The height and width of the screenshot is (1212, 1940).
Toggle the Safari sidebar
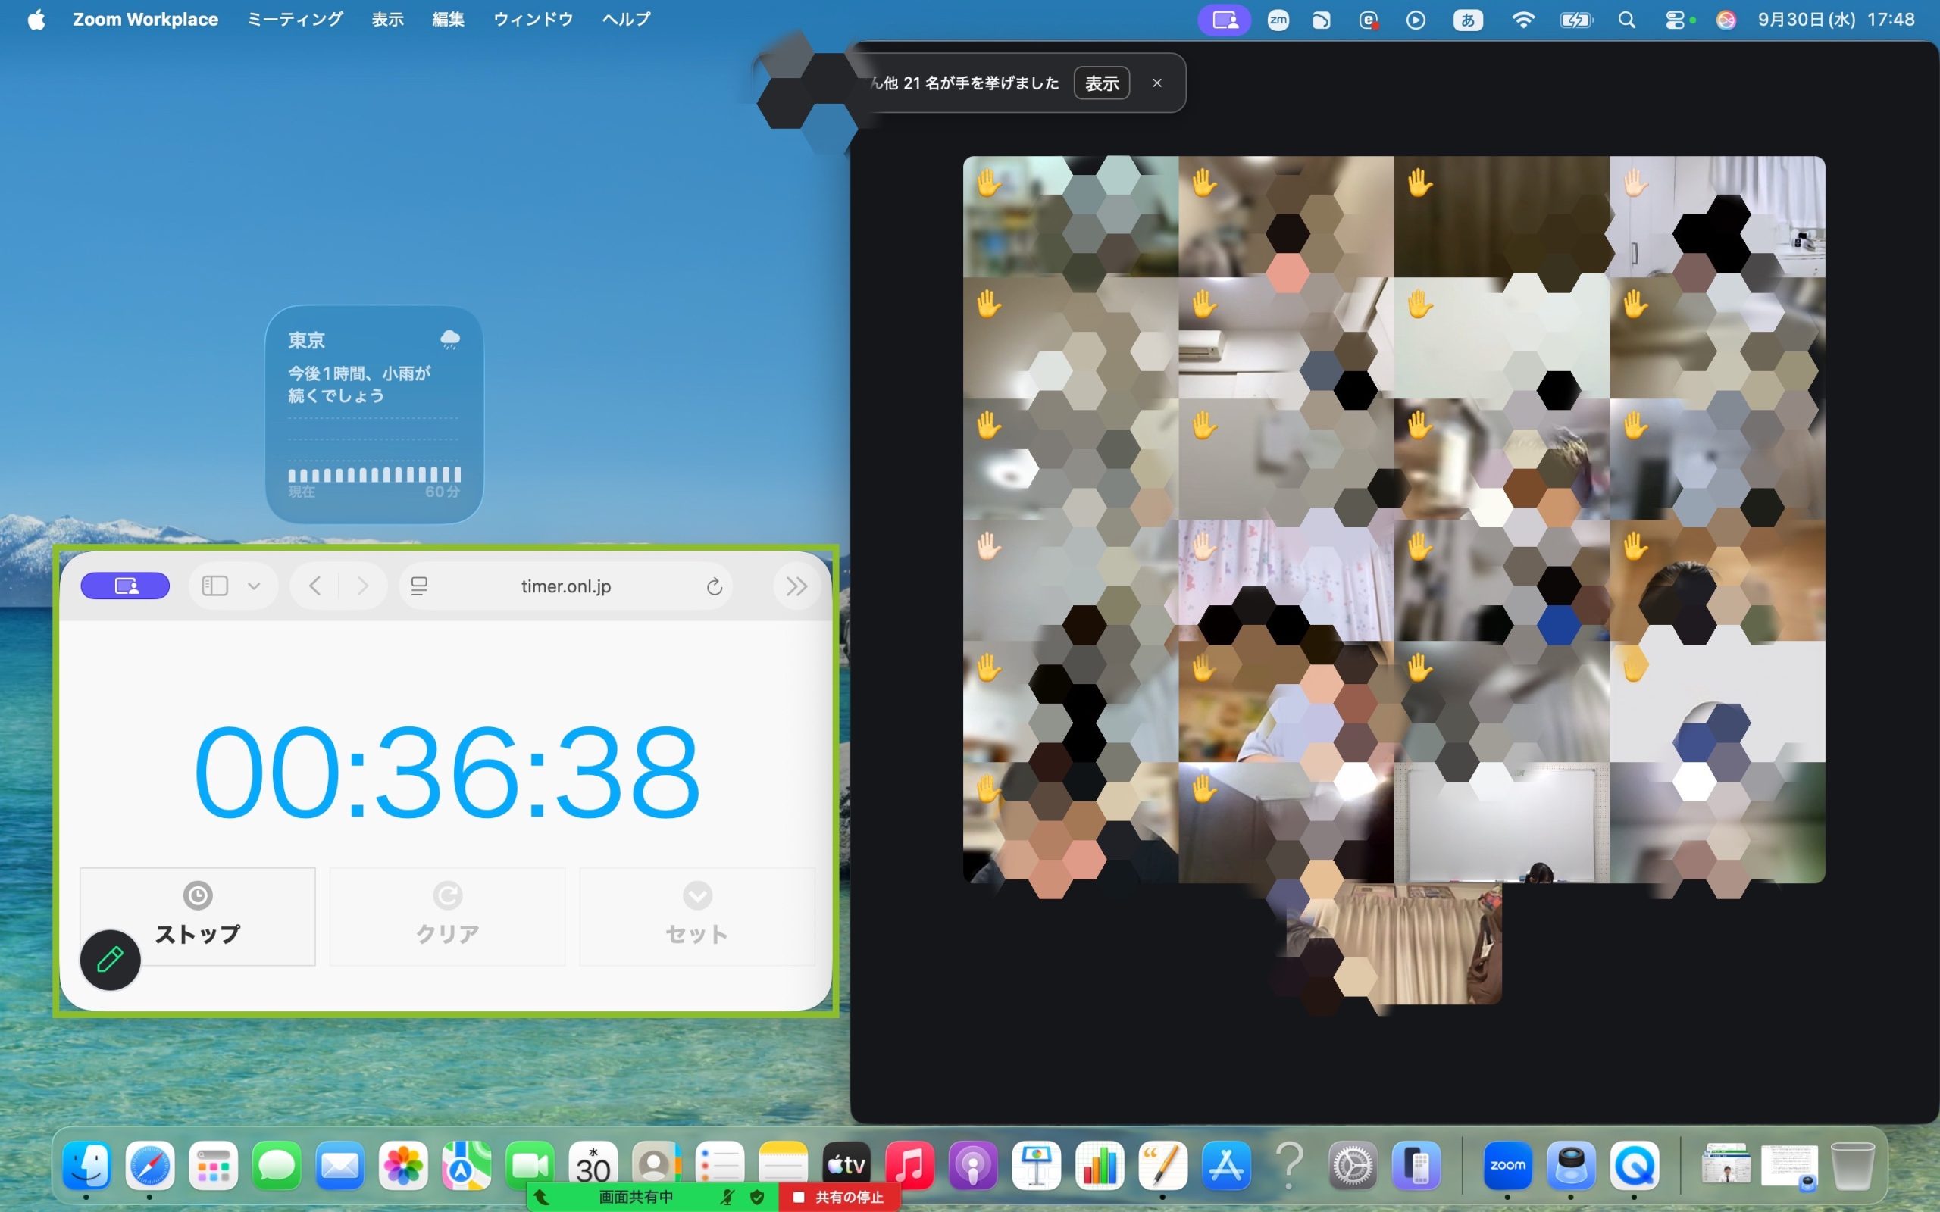(x=215, y=587)
